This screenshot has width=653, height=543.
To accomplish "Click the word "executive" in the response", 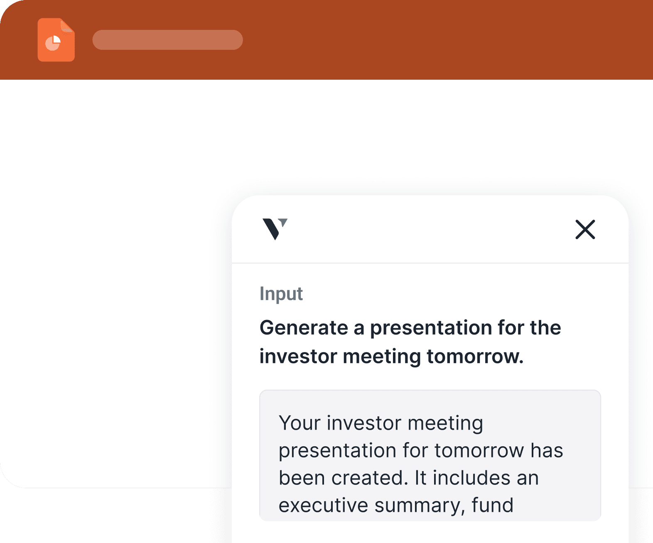I will point(323,506).
